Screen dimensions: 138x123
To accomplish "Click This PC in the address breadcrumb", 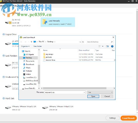I will pos(41,42).
